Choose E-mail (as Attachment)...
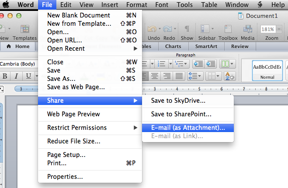This screenshot has height=188, width=288. tap(188, 128)
